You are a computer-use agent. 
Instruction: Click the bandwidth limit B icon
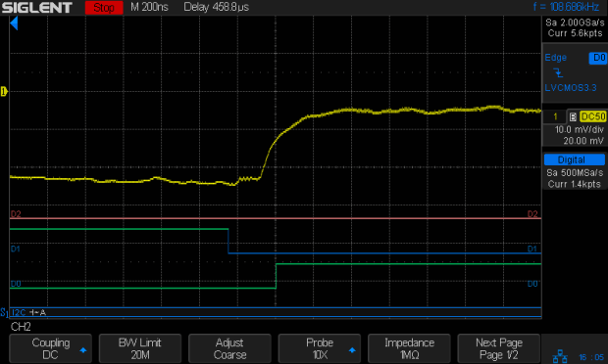[573, 116]
